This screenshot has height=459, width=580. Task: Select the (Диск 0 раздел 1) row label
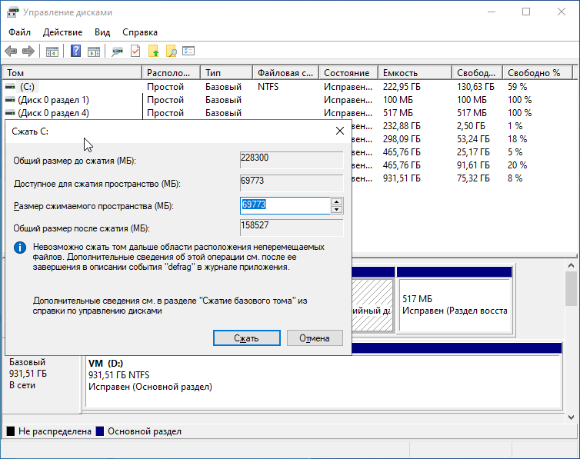point(54,100)
